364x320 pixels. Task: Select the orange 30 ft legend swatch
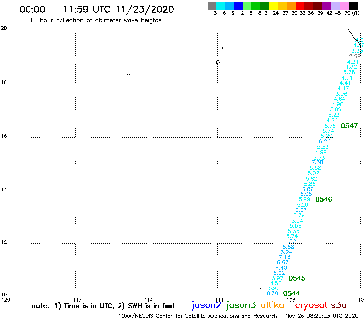click(291, 6)
